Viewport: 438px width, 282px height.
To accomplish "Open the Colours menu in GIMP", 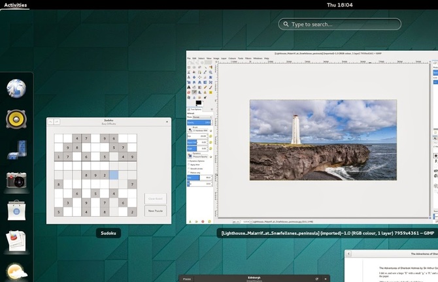I will [232, 58].
